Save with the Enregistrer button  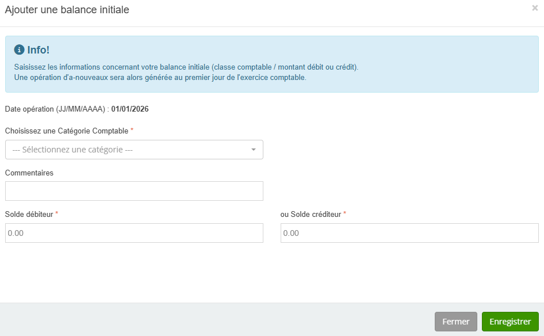tap(509, 322)
